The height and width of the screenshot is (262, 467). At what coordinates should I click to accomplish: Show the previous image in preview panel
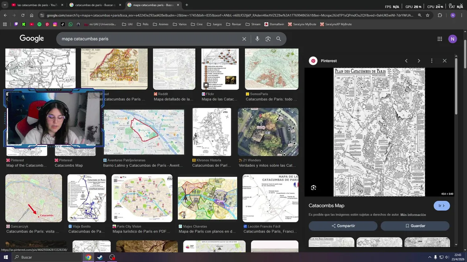[406, 61]
